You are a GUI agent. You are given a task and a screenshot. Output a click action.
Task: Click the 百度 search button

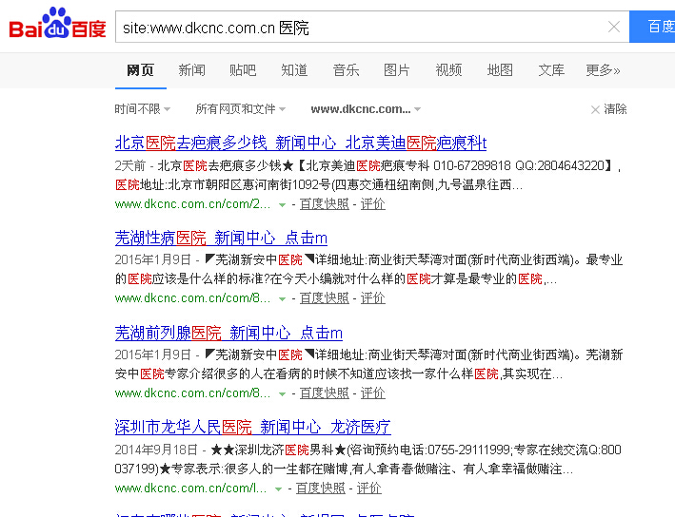click(x=652, y=27)
